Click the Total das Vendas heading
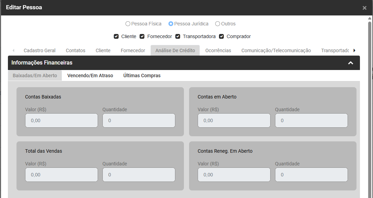The height and width of the screenshot is (198, 373). pos(44,151)
